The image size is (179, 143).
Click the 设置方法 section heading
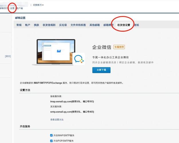coord(25,90)
